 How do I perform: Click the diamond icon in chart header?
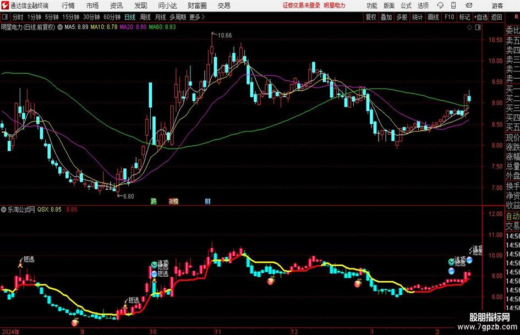coord(469,28)
